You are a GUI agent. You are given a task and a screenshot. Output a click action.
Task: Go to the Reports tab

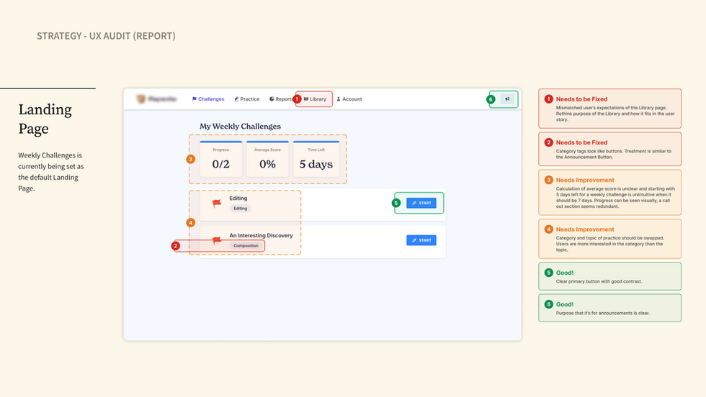(x=282, y=99)
